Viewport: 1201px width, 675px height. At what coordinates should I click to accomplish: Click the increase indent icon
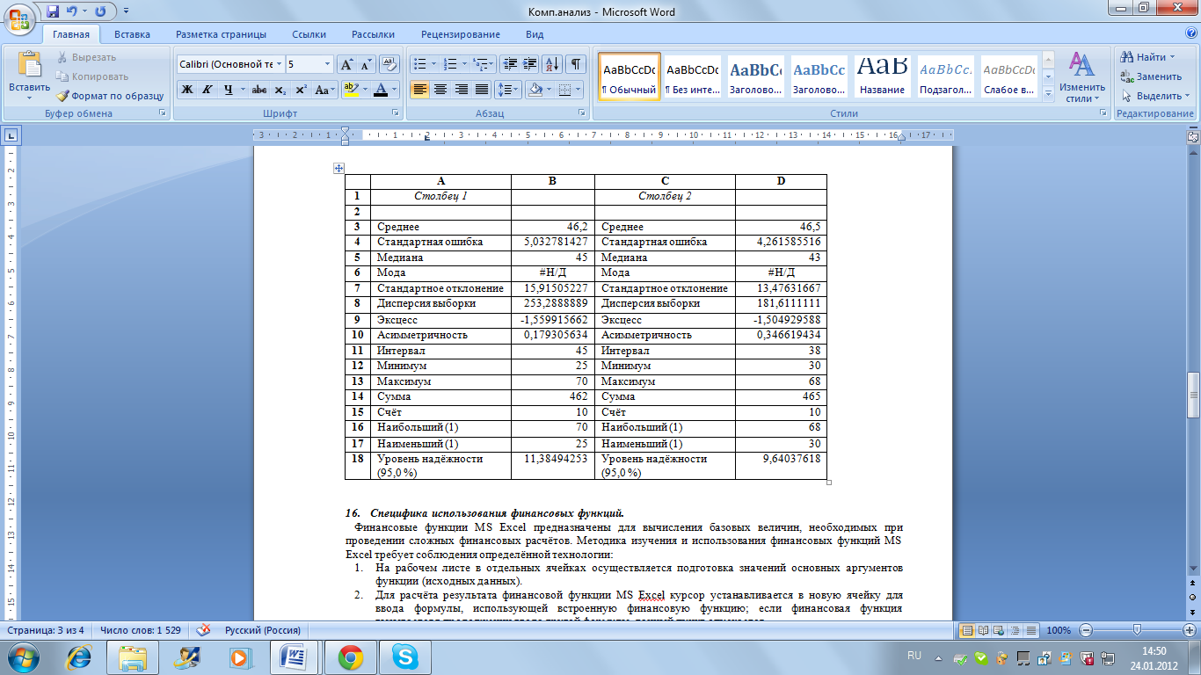coord(529,64)
